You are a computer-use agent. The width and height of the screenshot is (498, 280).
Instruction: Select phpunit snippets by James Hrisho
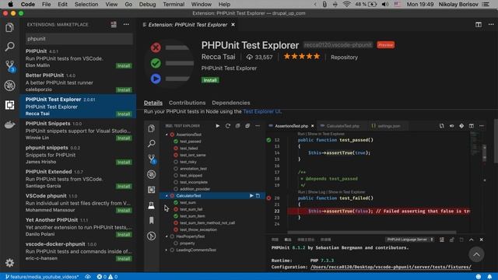[x=78, y=155]
